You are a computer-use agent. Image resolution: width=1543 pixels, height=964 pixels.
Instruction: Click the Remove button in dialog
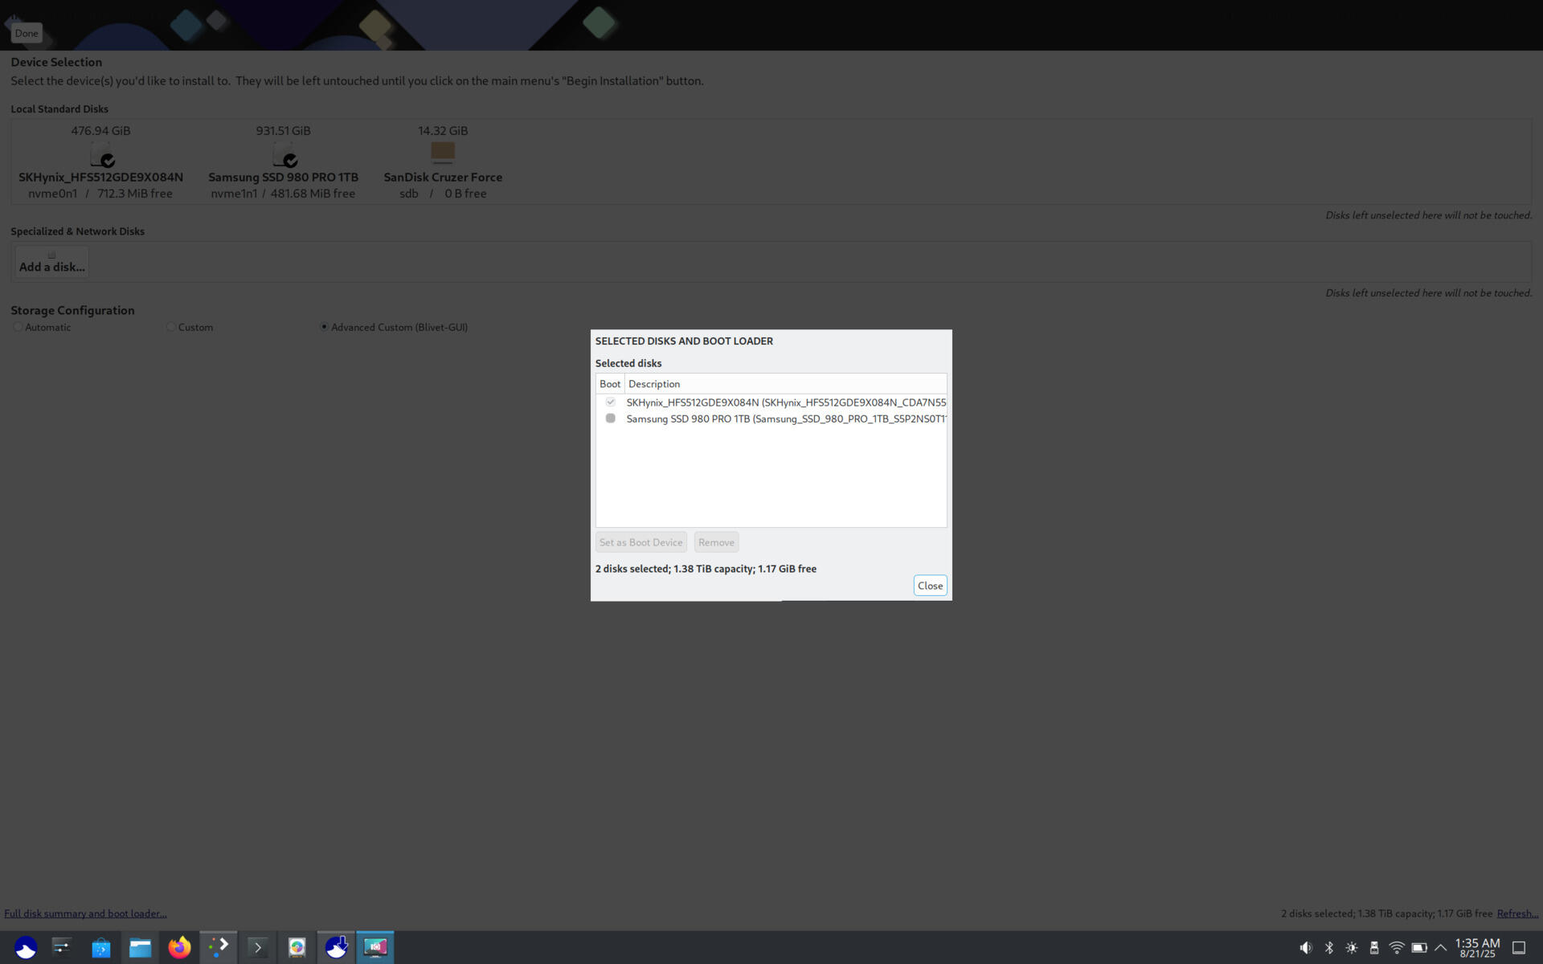[x=716, y=542]
